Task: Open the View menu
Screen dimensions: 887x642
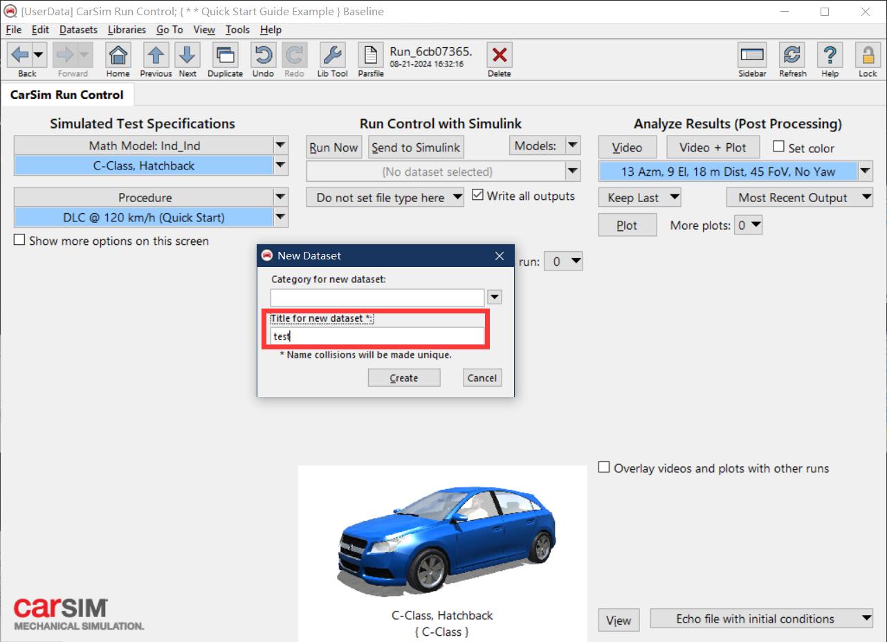Action: (x=204, y=30)
